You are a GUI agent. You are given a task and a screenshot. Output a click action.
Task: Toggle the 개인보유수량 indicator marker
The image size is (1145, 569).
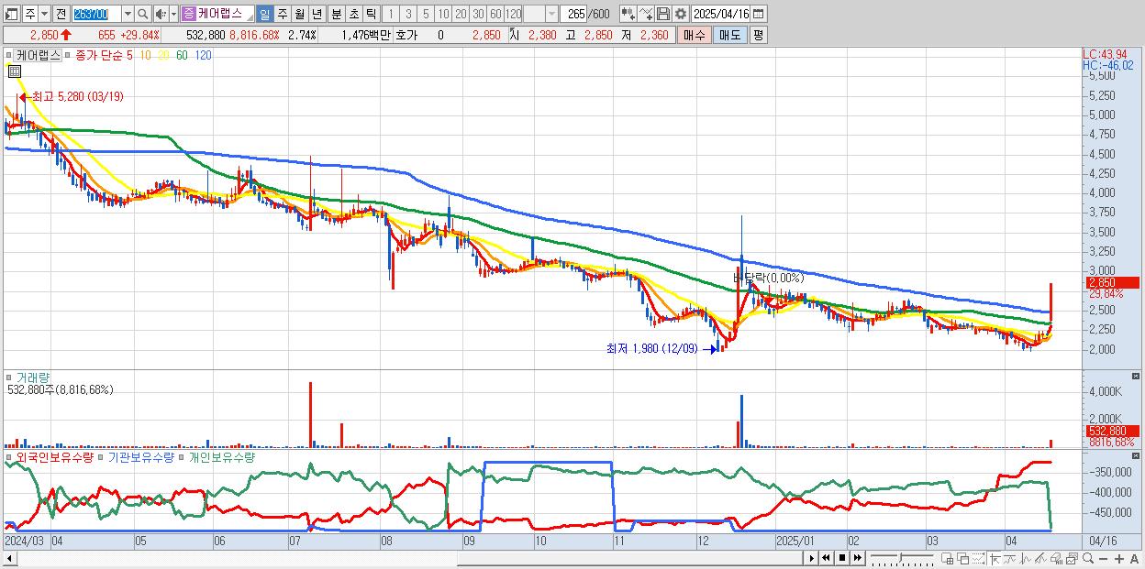click(x=182, y=456)
